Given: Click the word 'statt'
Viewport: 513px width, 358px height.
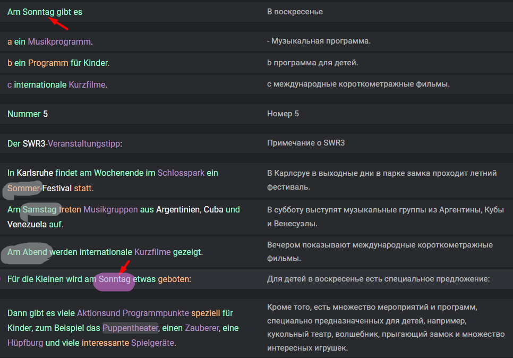Looking at the screenshot, I should tap(83, 189).
